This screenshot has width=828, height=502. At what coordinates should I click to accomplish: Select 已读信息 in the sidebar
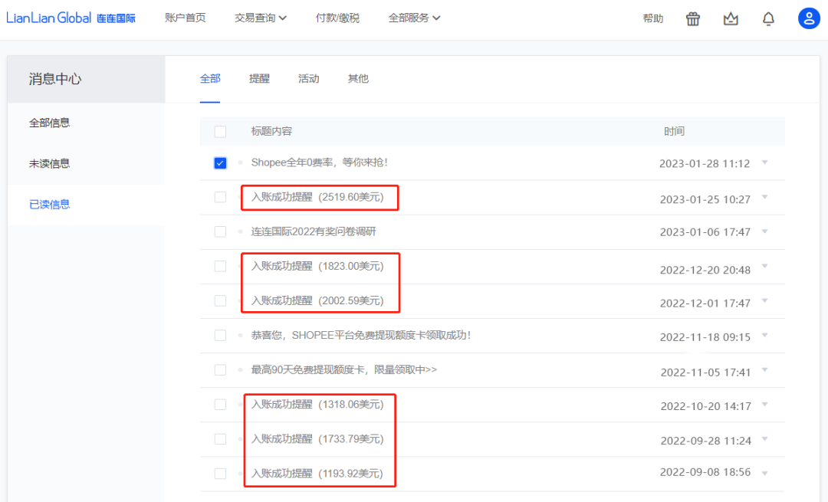click(49, 205)
